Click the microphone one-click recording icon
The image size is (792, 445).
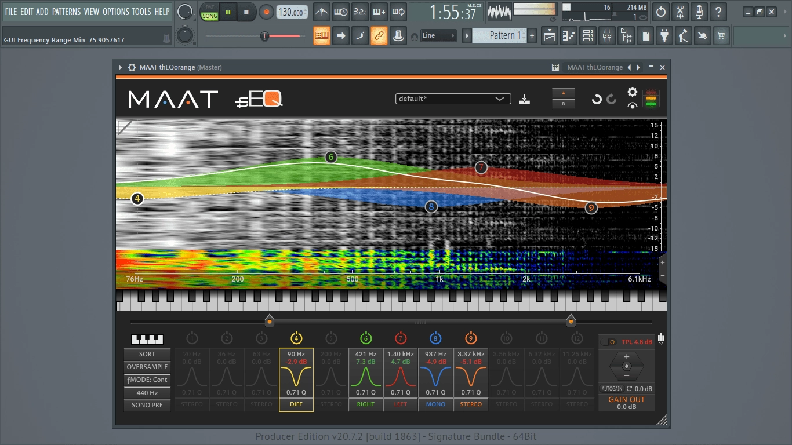[x=699, y=12]
